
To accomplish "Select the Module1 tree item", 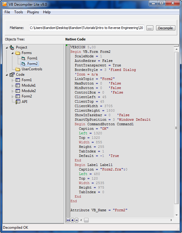I will [x=29, y=85].
